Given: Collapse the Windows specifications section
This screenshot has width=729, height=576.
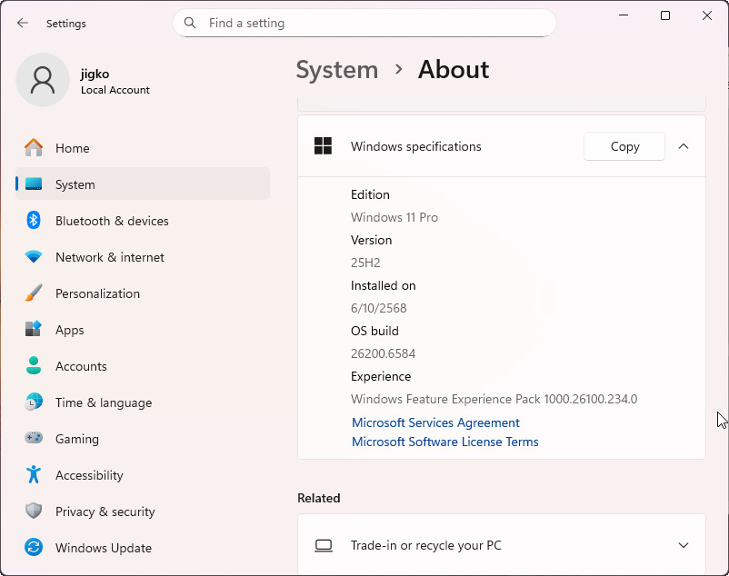Looking at the screenshot, I should tap(684, 145).
